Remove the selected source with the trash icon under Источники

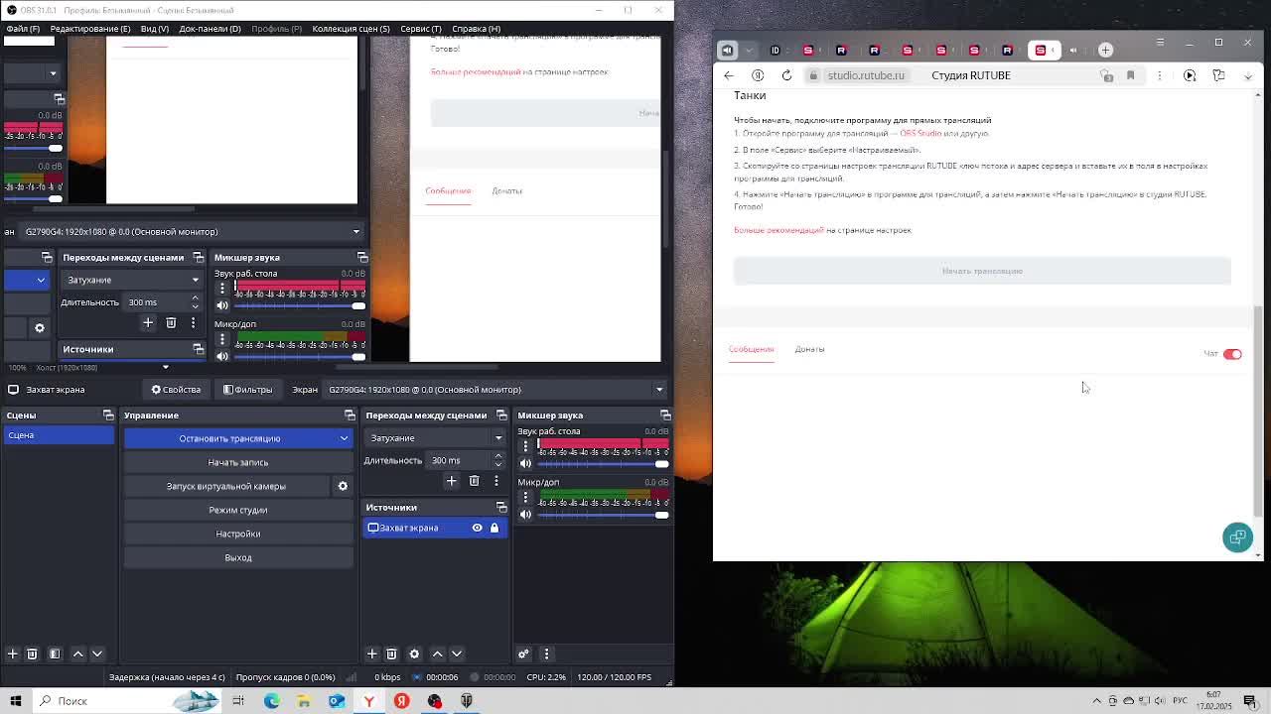tap(391, 654)
